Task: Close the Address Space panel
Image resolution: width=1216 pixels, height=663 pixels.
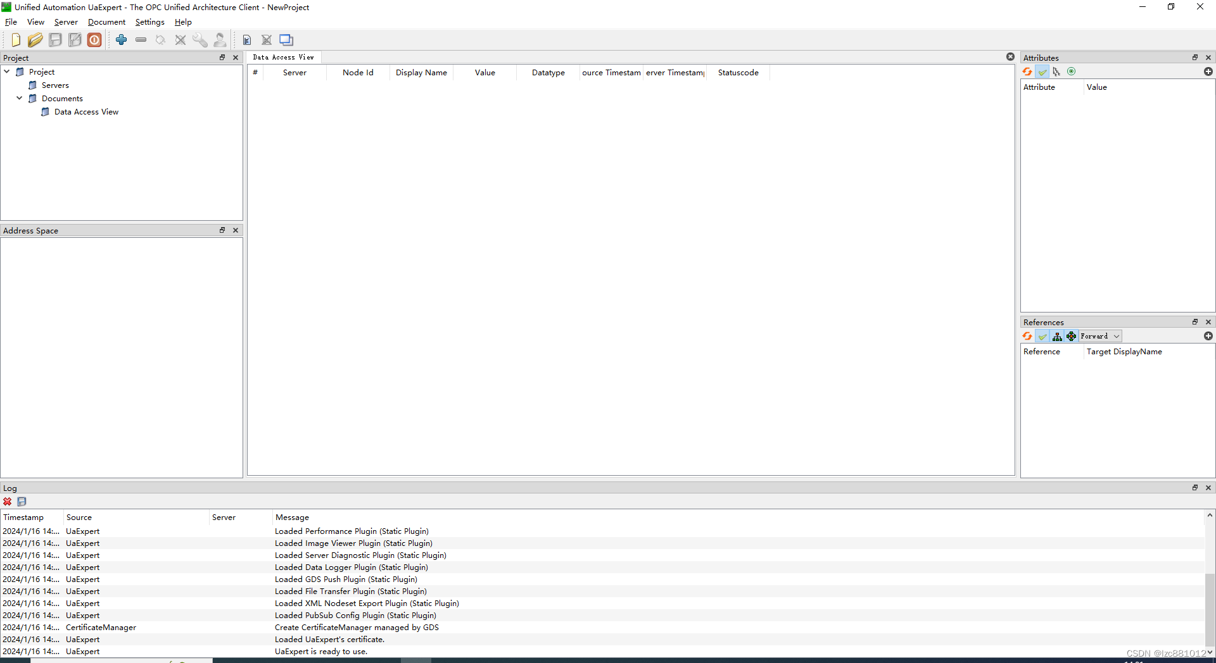Action: point(236,230)
